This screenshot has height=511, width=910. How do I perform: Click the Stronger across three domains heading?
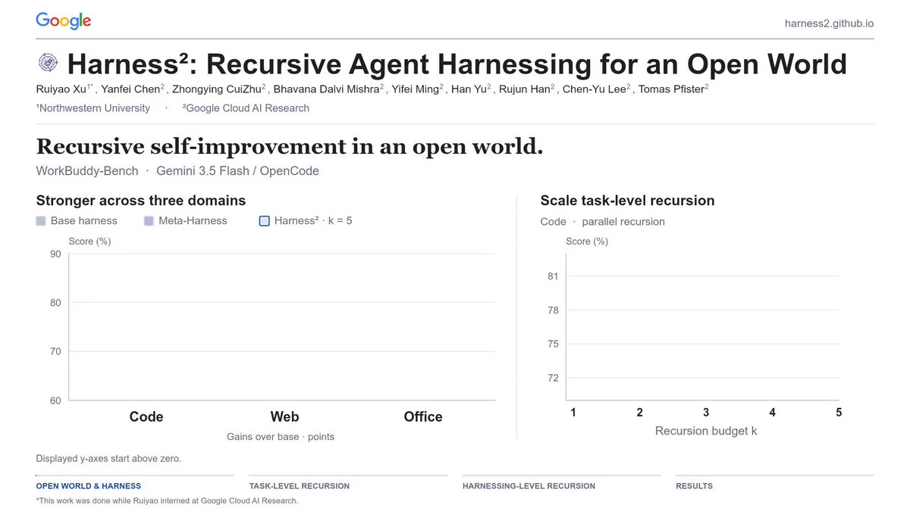[x=141, y=201]
